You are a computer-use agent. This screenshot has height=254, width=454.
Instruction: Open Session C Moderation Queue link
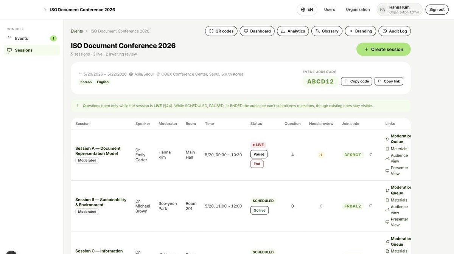(398, 242)
